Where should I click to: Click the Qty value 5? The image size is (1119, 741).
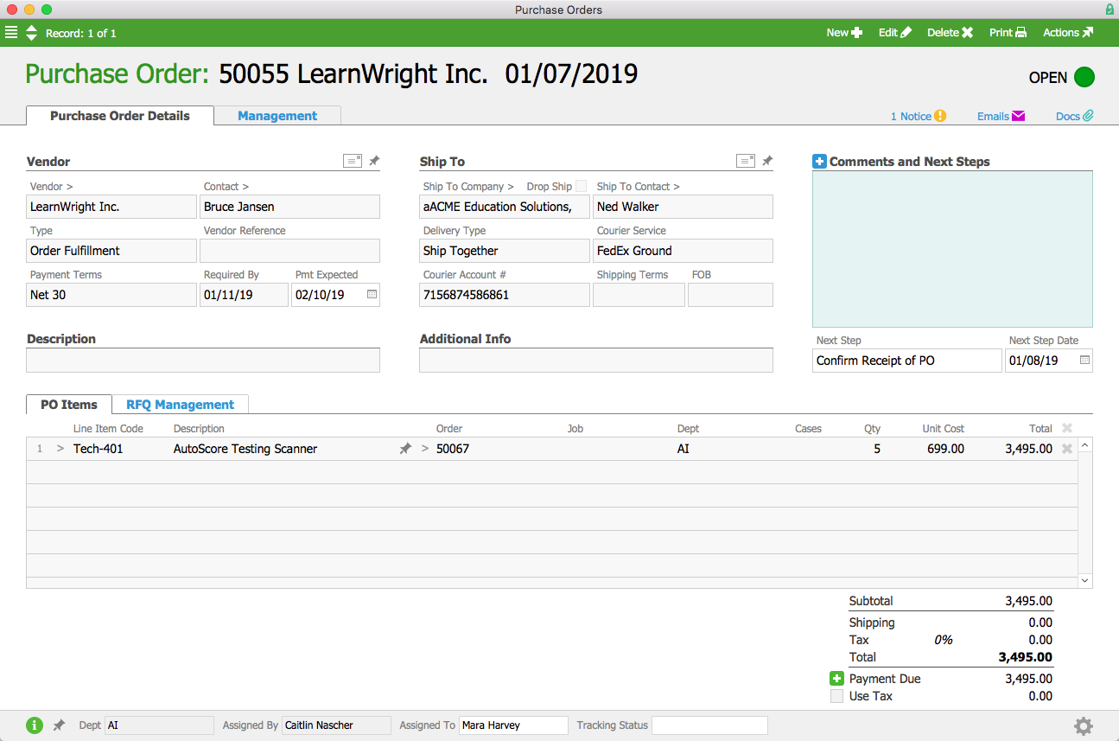click(x=877, y=449)
